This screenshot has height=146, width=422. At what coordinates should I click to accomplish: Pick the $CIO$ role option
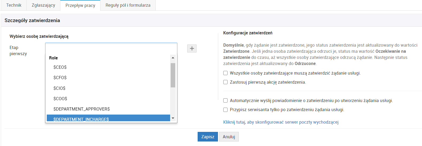coord(60,88)
